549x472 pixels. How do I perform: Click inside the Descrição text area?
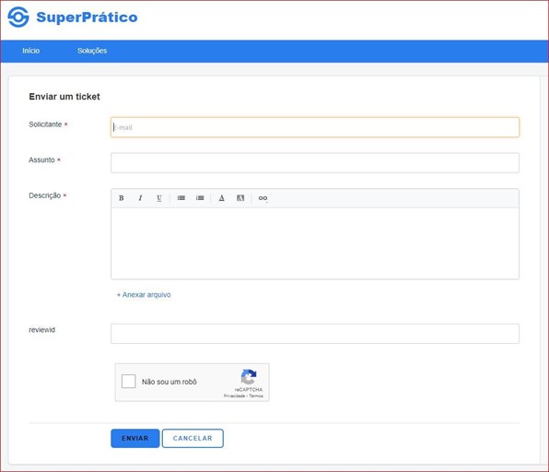pos(315,243)
